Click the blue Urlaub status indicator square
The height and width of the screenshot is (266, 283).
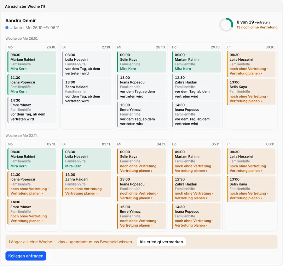7,28
